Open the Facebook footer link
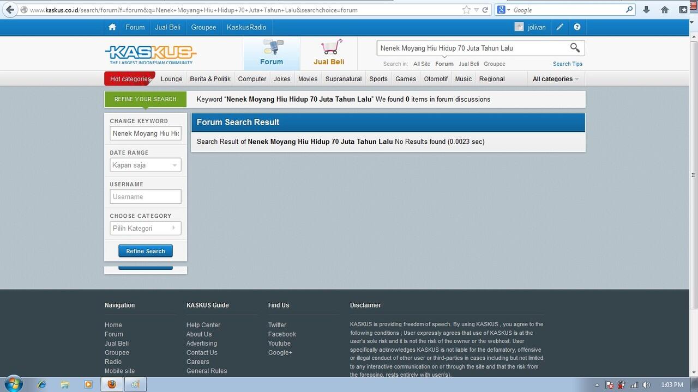The image size is (698, 392). point(282,334)
